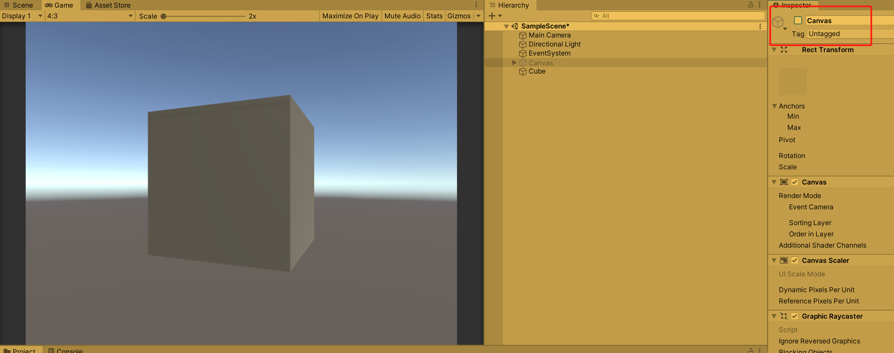
Task: Toggle Maximize On Play button
Action: [x=350, y=16]
